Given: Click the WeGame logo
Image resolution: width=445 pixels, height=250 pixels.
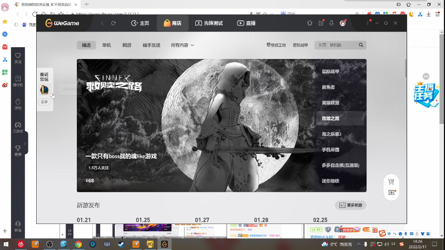Looking at the screenshot, I should point(62,23).
